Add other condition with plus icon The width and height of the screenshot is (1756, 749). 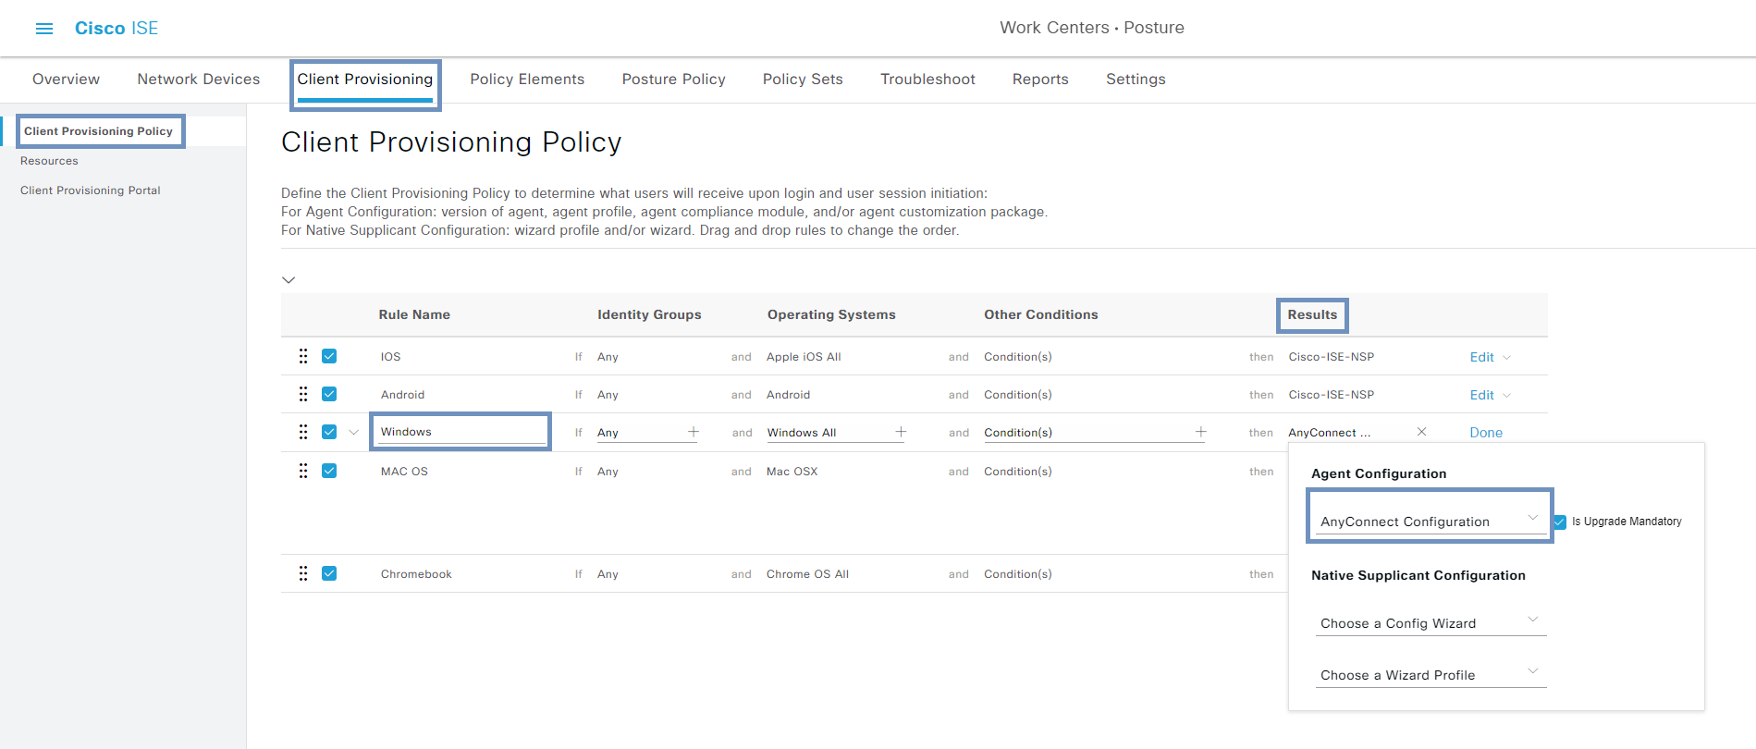1200,432
